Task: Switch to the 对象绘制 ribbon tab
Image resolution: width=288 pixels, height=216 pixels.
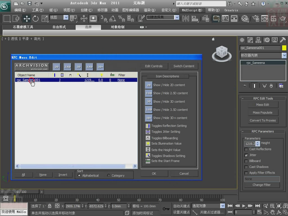Action: pyautogui.click(x=118, y=27)
